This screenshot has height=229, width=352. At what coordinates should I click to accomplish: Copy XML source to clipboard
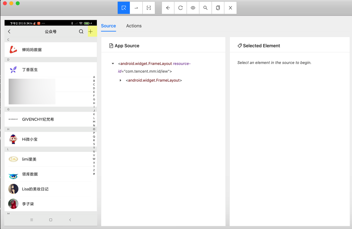point(218,8)
